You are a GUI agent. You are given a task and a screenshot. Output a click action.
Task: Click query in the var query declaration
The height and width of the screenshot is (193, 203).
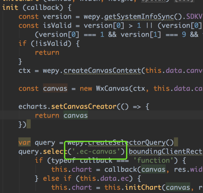[x=45, y=143]
